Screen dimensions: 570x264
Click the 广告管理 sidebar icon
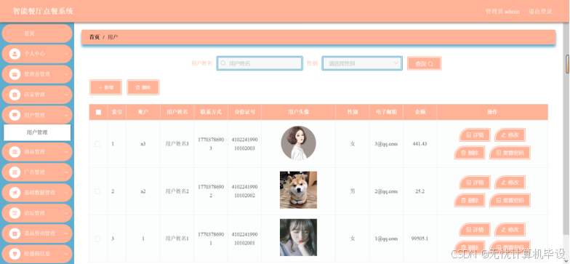click(15, 172)
